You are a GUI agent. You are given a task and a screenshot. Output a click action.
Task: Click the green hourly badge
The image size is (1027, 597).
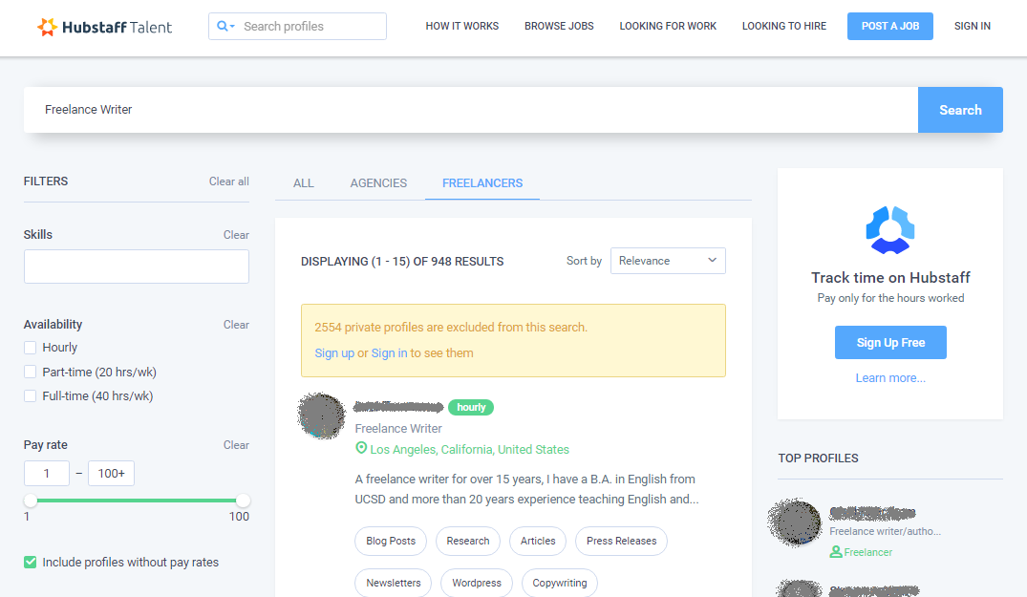[471, 407]
